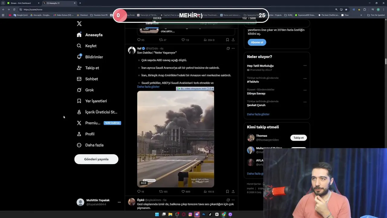The image size is (387, 218).
Task: Open a new browser tab
Action: (80, 3)
